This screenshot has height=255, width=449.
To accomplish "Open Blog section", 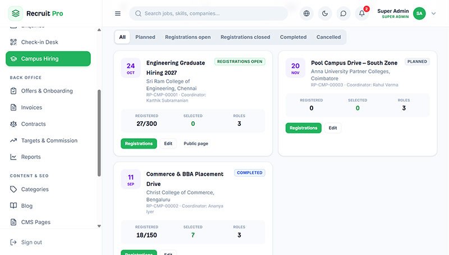I will 48,206.
